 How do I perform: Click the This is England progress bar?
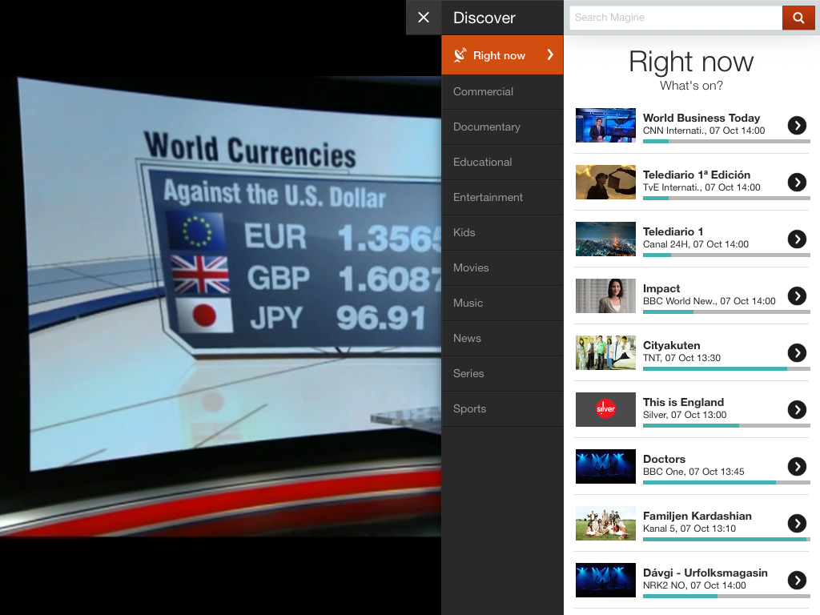pos(726,426)
